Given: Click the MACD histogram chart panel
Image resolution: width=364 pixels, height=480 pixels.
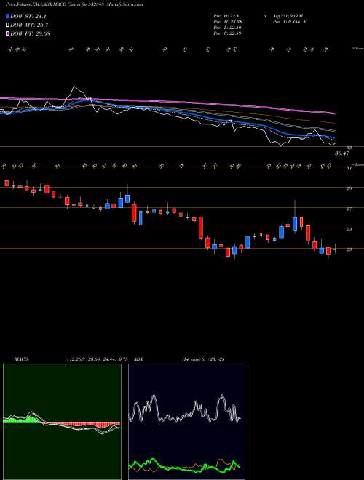Looking at the screenshot, I should [x=62, y=422].
